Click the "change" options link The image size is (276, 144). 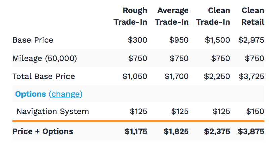coord(65,94)
